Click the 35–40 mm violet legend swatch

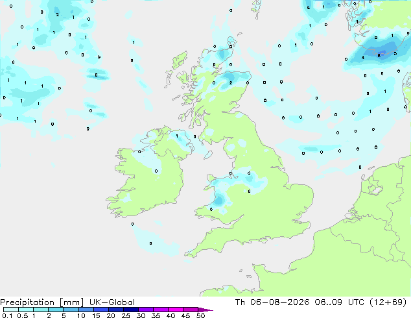tap(161, 310)
